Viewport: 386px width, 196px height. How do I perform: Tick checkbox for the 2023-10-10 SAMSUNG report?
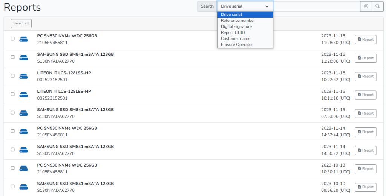[13, 187]
